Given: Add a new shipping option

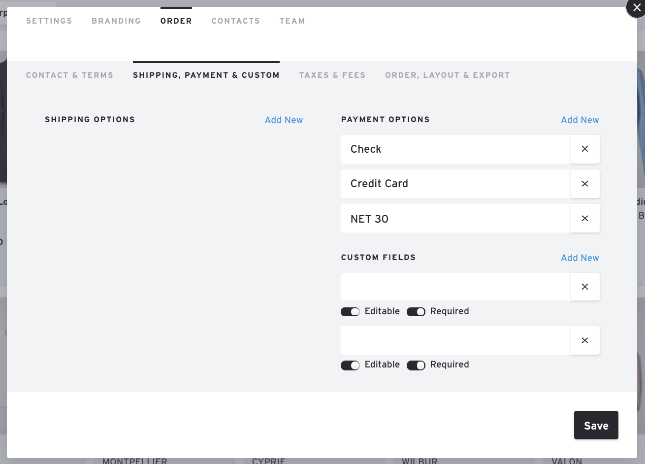Looking at the screenshot, I should click(x=284, y=120).
